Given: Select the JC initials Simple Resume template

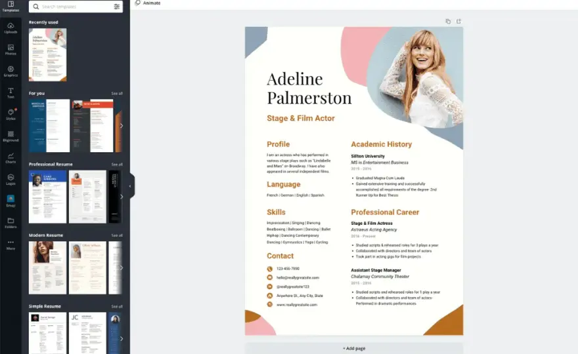Looking at the screenshot, I should coord(87,333).
